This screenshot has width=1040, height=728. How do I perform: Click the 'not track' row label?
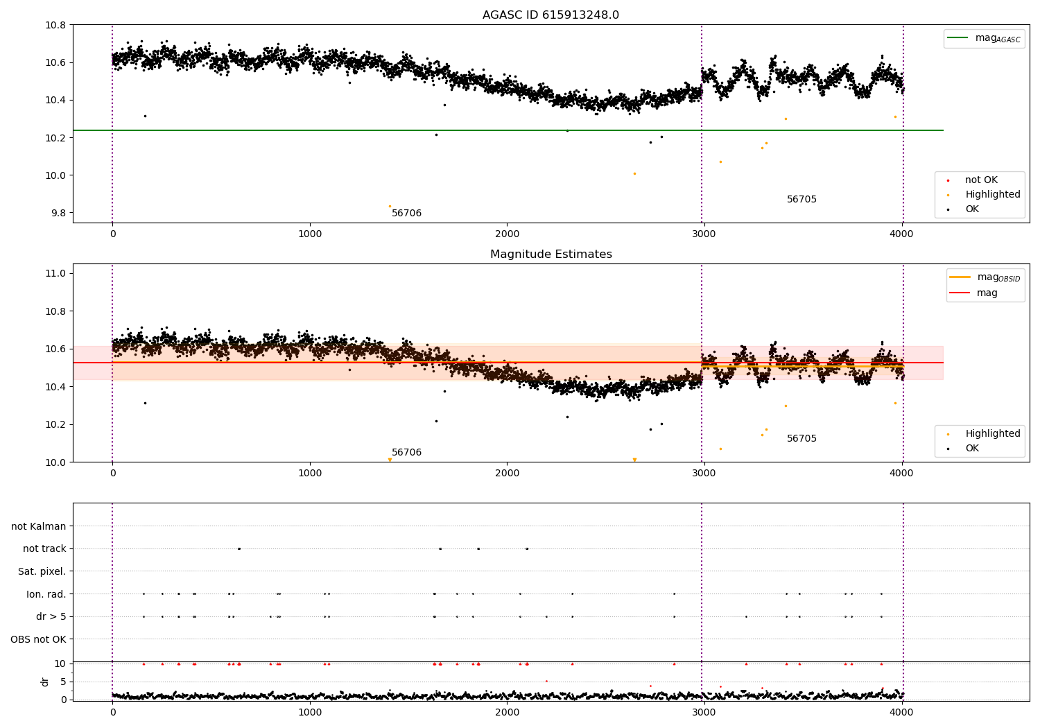pos(44,548)
